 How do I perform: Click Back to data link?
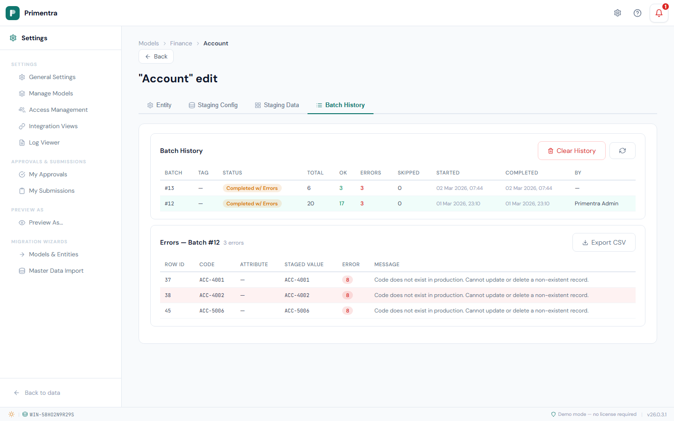42,393
